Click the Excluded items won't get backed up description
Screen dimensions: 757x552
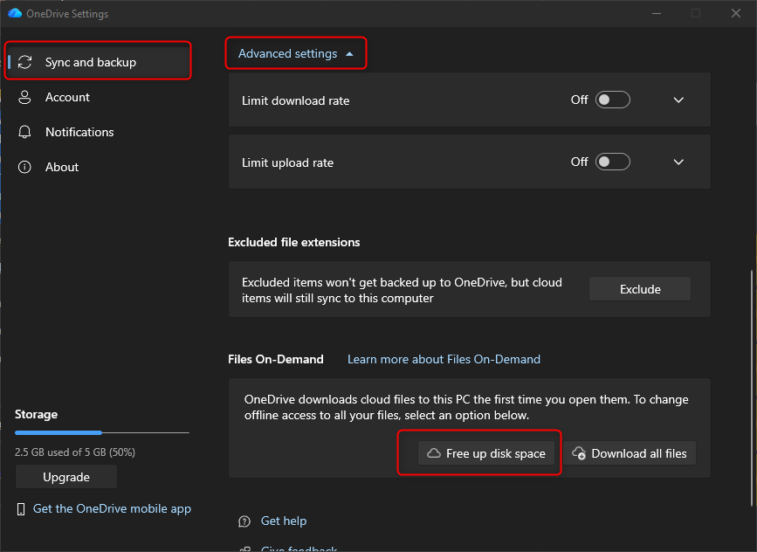pos(402,290)
